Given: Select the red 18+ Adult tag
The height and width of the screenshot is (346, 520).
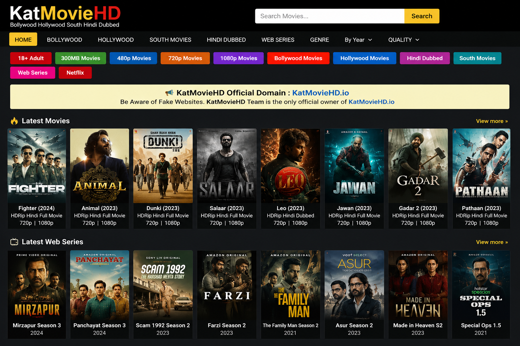Looking at the screenshot, I should coord(31,58).
